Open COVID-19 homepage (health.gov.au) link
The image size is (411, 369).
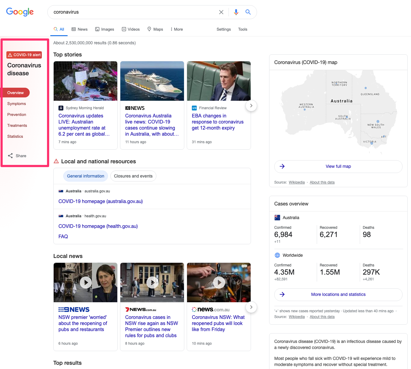coord(98,226)
